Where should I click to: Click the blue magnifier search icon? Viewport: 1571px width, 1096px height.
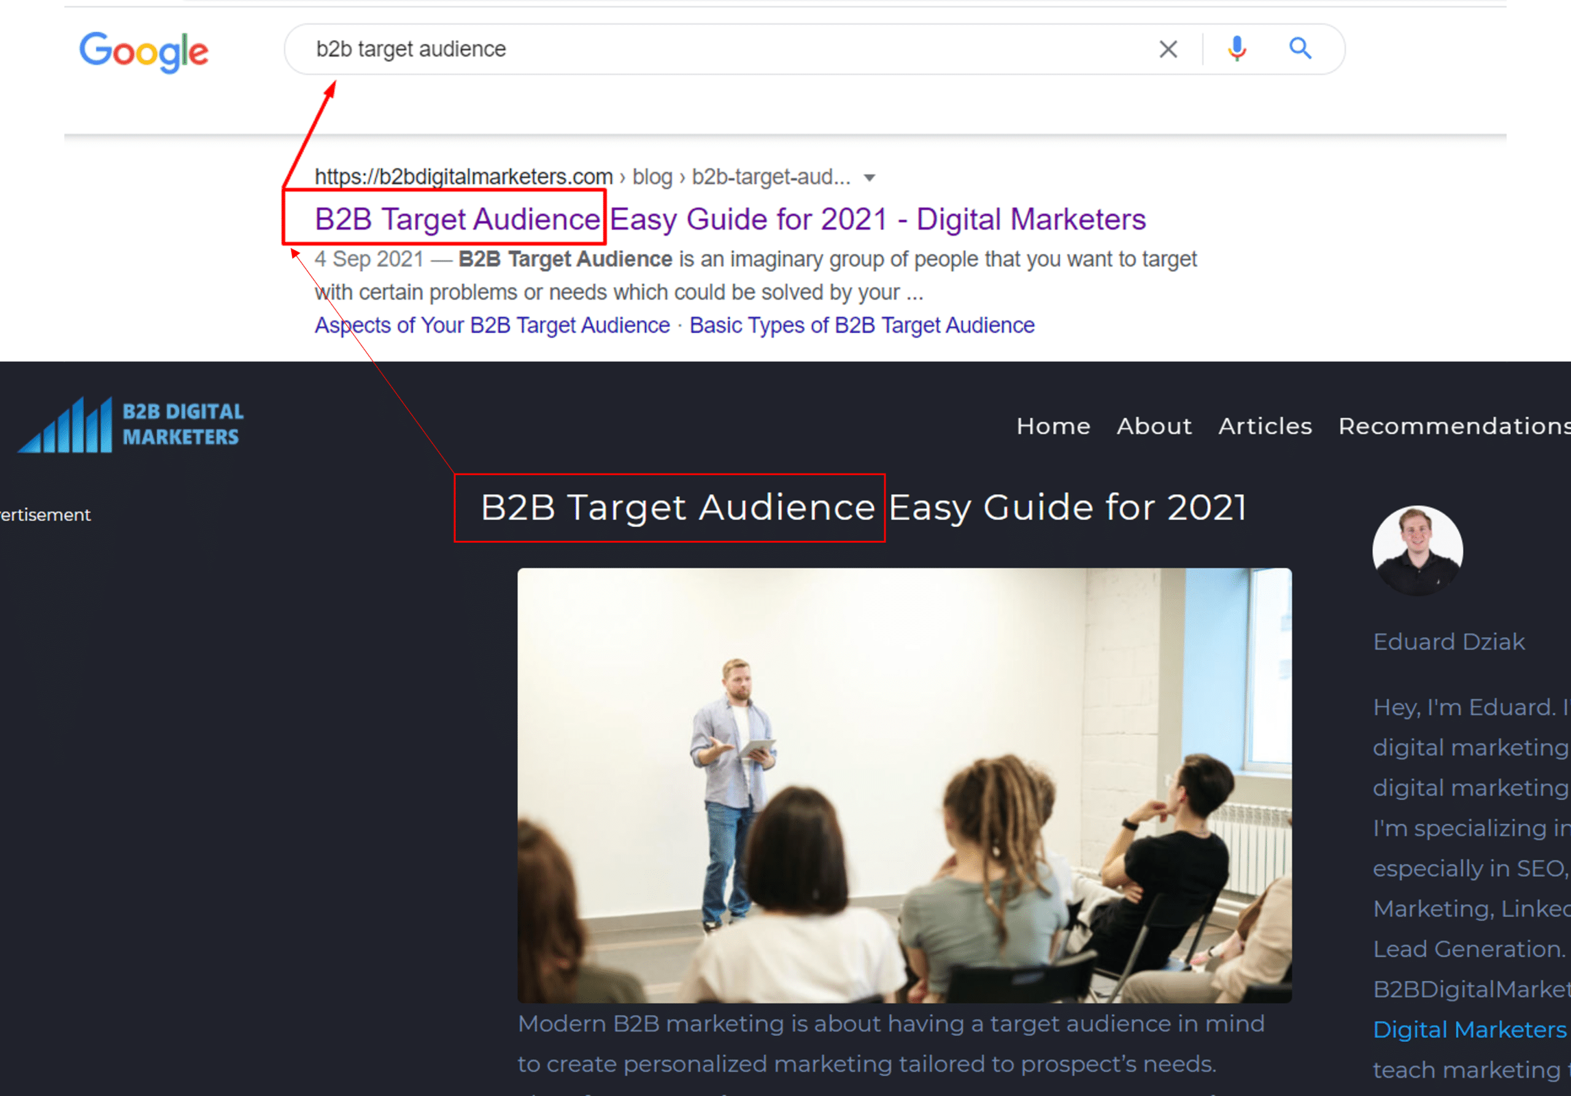tap(1300, 49)
